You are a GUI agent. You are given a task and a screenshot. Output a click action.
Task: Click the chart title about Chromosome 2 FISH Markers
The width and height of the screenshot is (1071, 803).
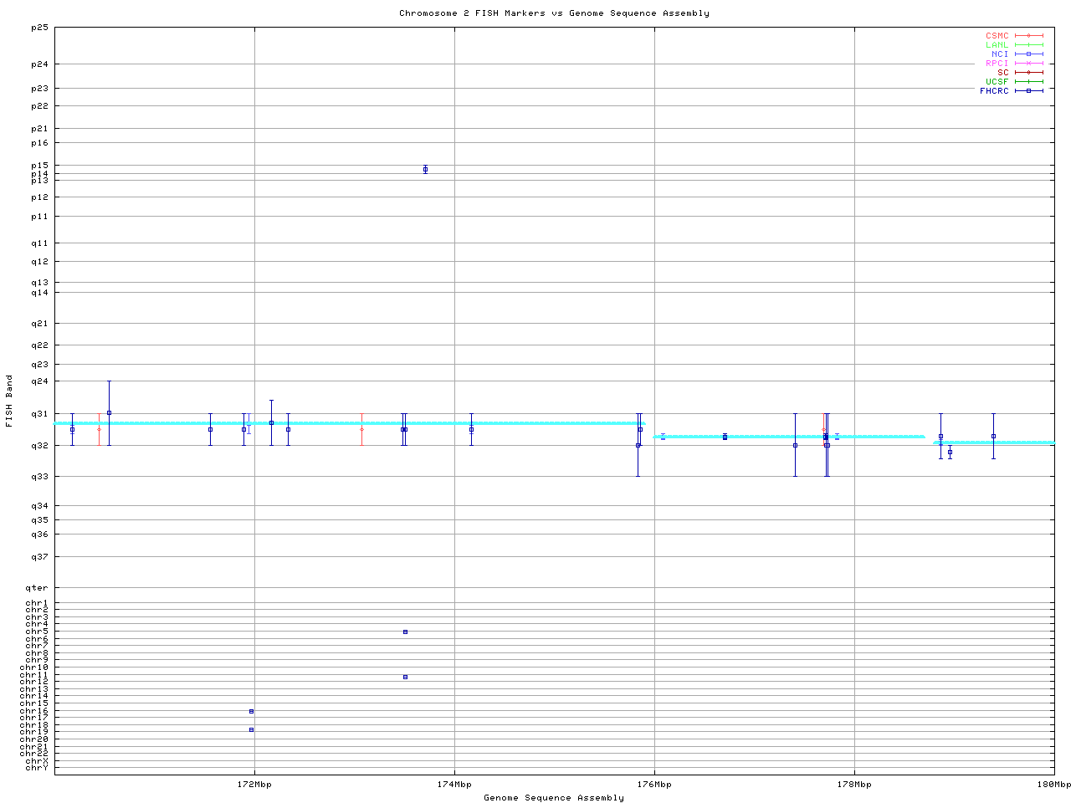click(554, 13)
